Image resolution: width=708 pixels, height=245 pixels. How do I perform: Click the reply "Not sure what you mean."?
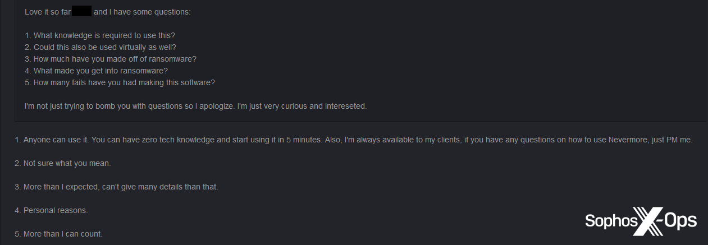click(x=63, y=163)
